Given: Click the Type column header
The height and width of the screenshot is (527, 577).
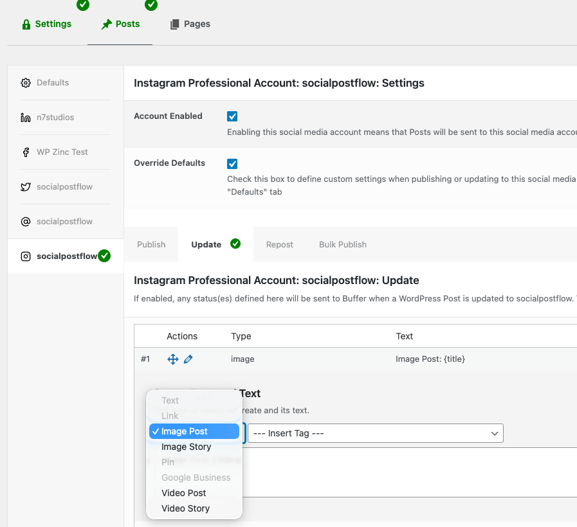Looking at the screenshot, I should (x=241, y=336).
